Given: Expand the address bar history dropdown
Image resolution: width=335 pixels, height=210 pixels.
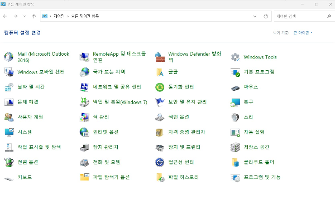Looking at the screenshot, I should (255, 16).
